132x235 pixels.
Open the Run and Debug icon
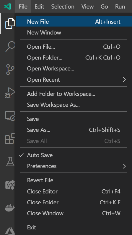click(x=10, y=93)
